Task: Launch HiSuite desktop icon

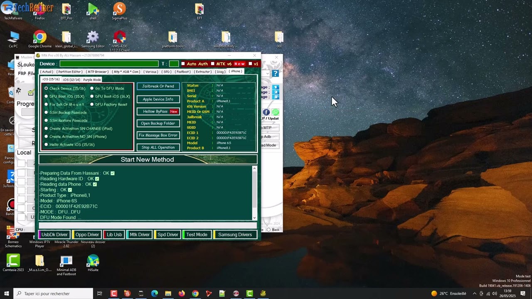Action: click(x=93, y=263)
